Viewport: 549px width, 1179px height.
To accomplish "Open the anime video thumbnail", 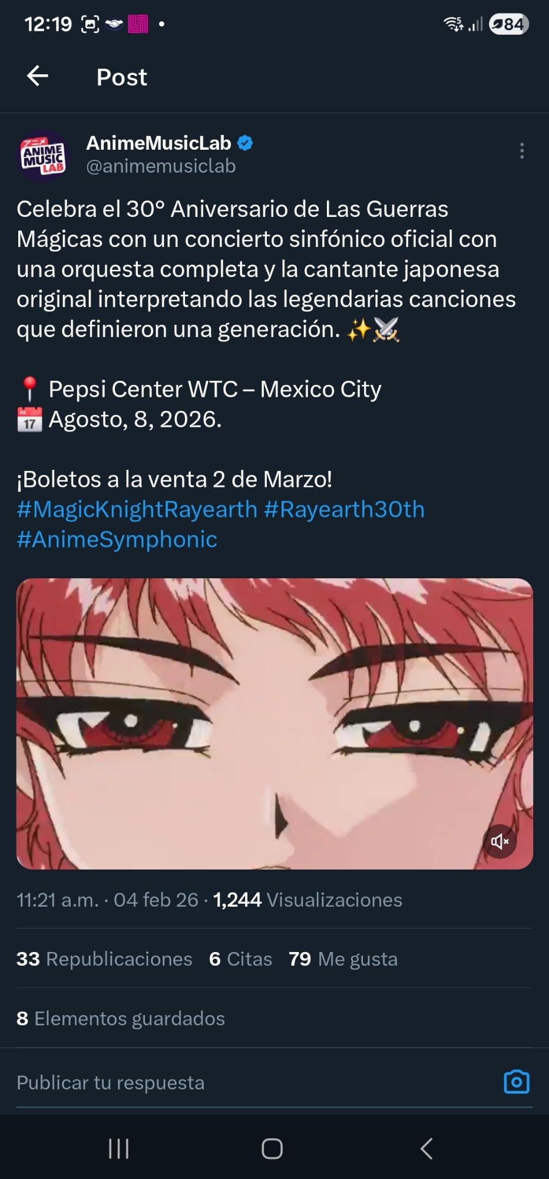I will (x=274, y=723).
